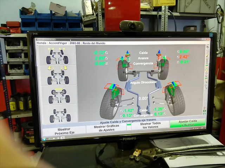Click the topmost icon in the right toolbar
This screenshot has width=225, height=168.
(x=208, y=46)
